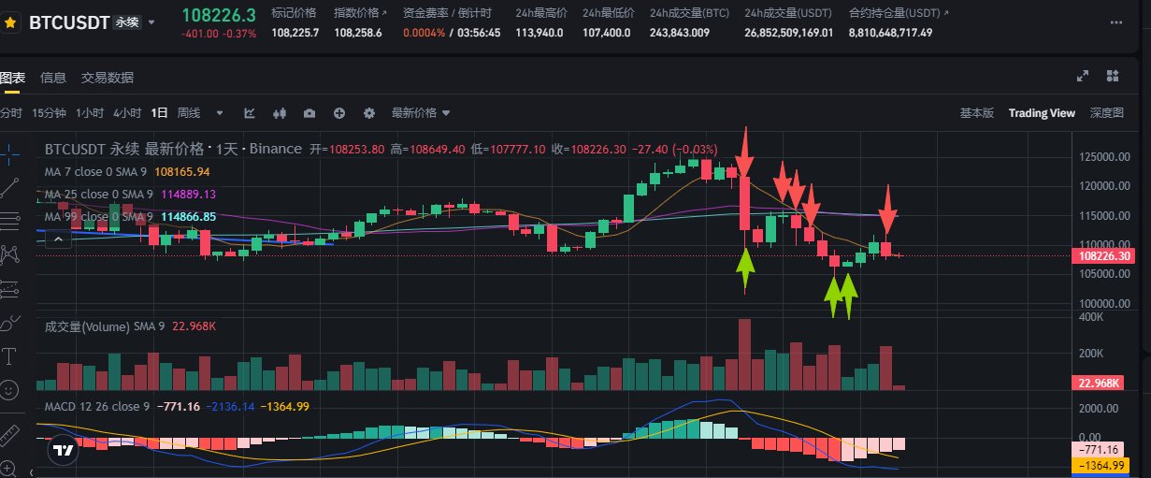Expand the chart to fullscreen
The height and width of the screenshot is (478, 1151).
click(1084, 77)
